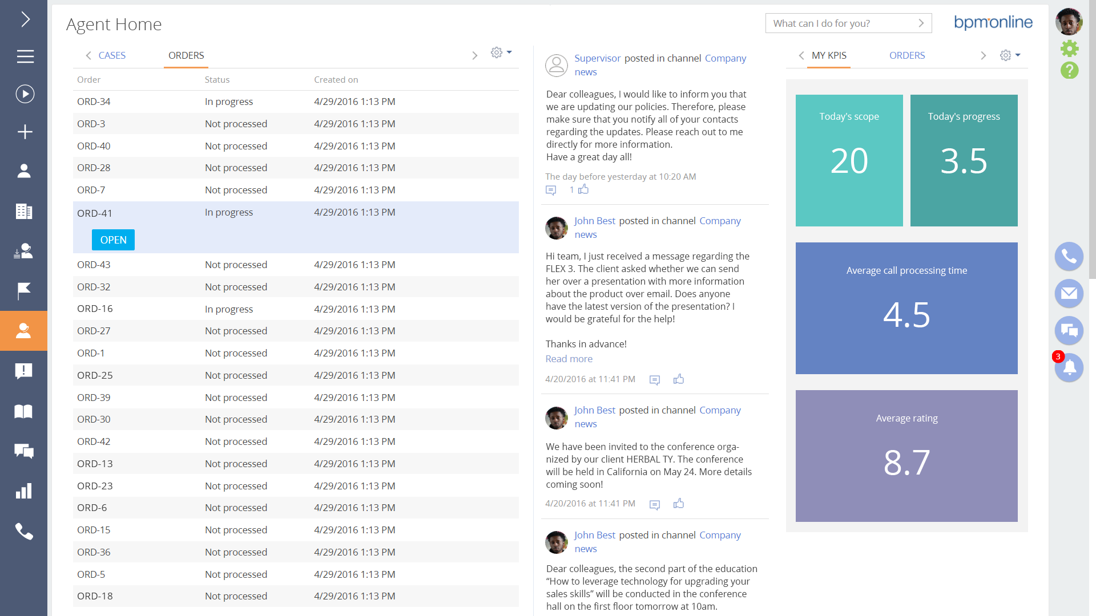This screenshot has height=616, width=1096.
Task: Switch to the CASES tab
Action: pos(112,55)
